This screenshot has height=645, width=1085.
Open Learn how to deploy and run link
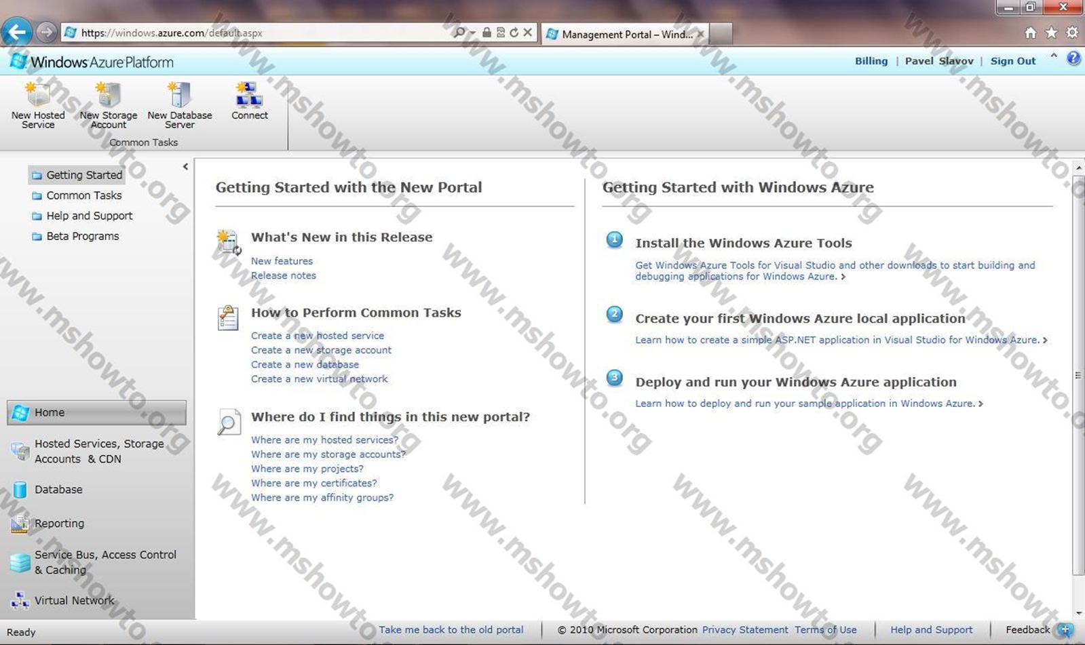pos(809,404)
